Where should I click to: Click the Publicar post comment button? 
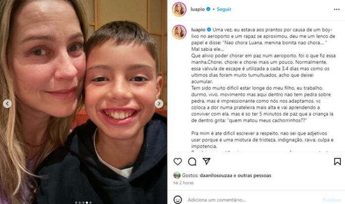click(x=332, y=200)
